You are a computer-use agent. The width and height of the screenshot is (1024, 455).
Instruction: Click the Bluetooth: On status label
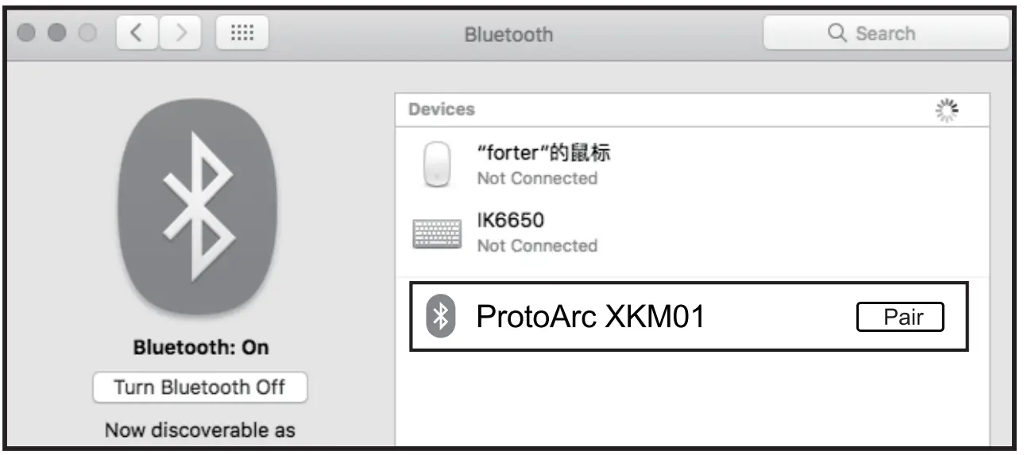coord(200,348)
